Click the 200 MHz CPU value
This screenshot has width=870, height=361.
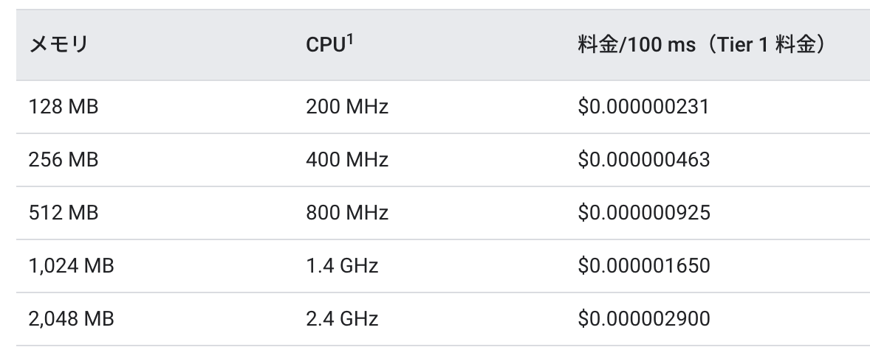pyautogui.click(x=347, y=106)
